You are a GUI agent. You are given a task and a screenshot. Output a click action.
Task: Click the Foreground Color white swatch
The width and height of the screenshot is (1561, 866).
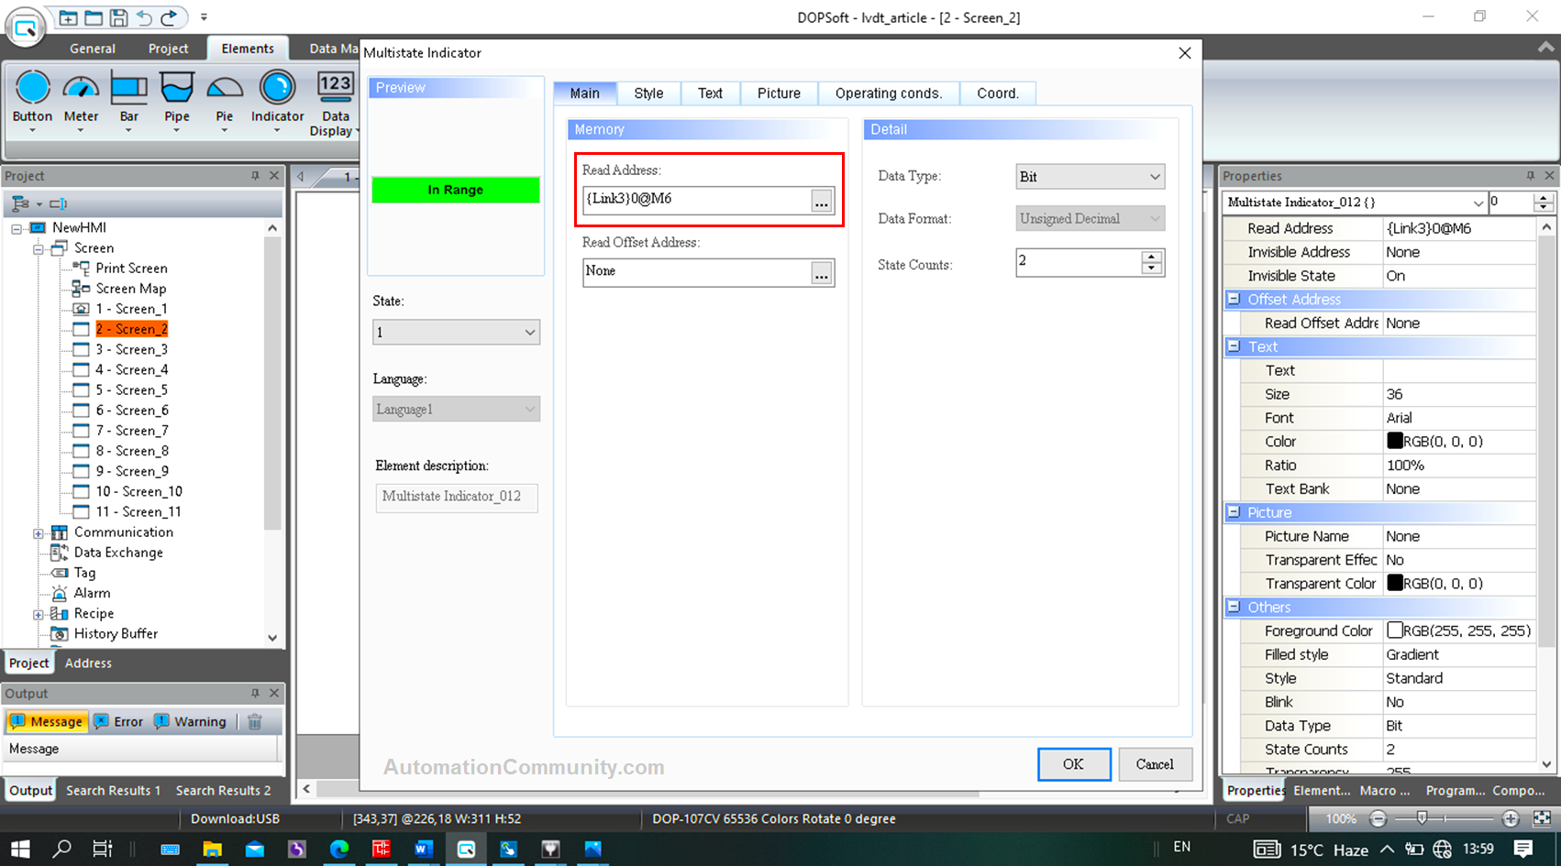coord(1394,630)
